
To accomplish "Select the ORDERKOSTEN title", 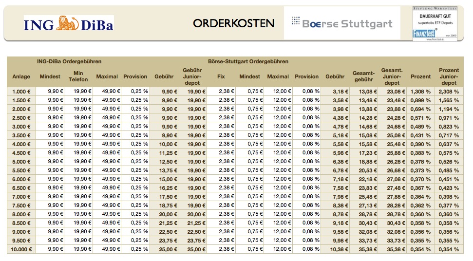I will click(233, 23).
